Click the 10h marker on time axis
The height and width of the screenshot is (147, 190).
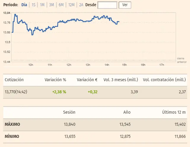31,65
